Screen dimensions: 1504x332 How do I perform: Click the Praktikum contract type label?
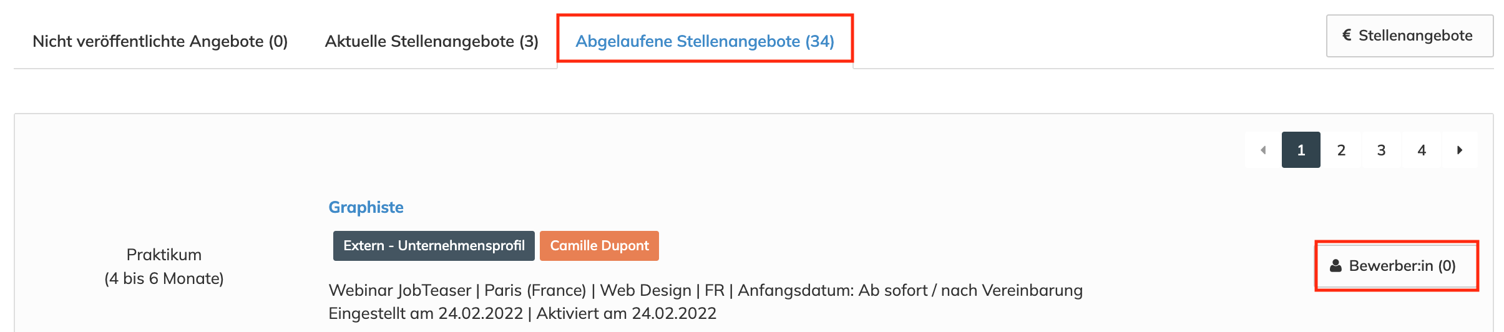point(164,255)
